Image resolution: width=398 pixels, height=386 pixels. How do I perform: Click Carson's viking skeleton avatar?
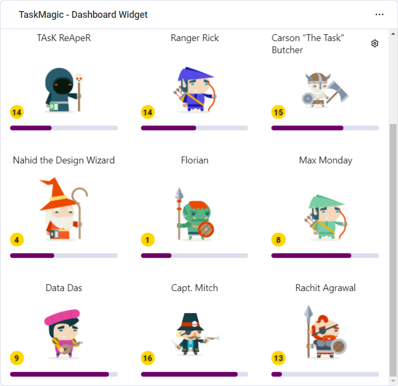coord(325,90)
